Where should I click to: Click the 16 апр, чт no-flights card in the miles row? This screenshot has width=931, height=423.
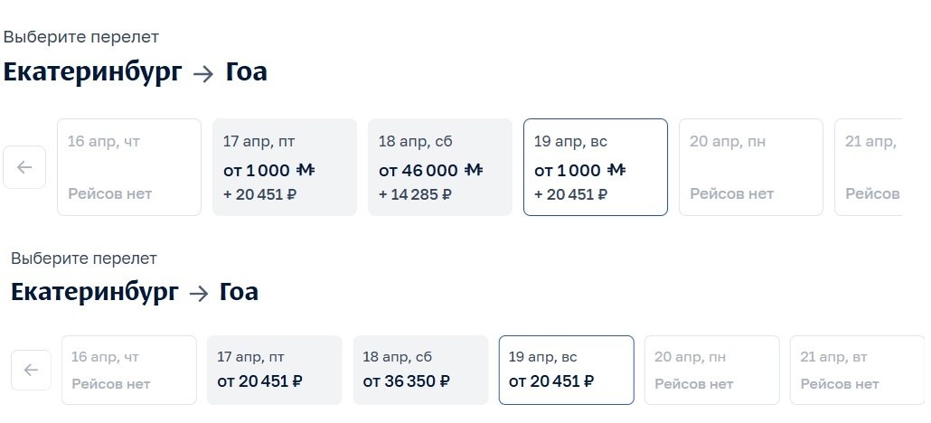[129, 167]
